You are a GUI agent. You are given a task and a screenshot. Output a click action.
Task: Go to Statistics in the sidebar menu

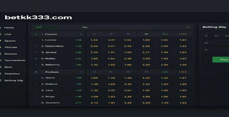pos(12,74)
